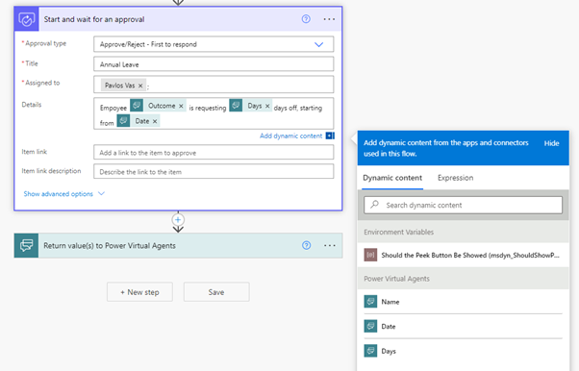Click help icon on approval action header
The height and width of the screenshot is (371, 579).
(306, 19)
